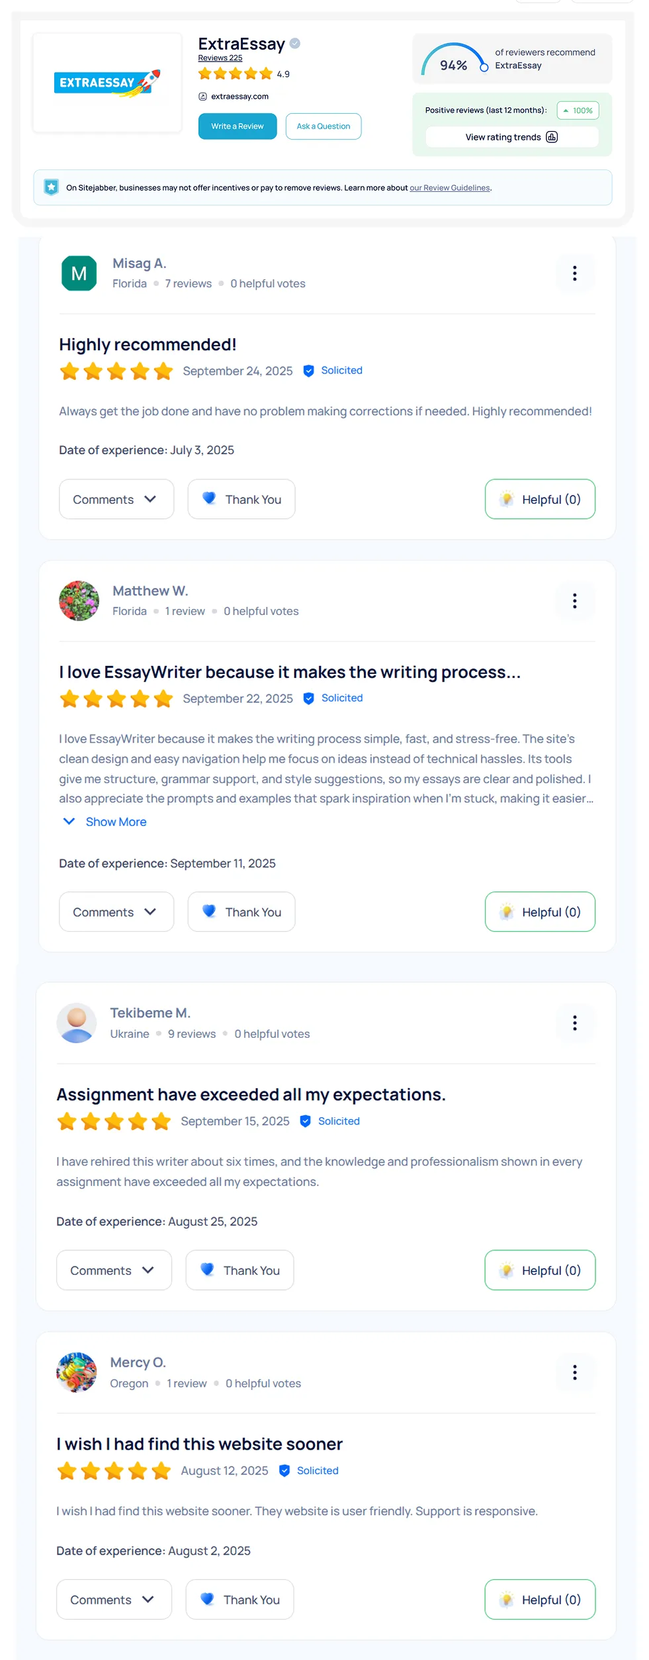649x1660 pixels.
Task: Click the 94% recommendation gauge
Action: tap(454, 61)
